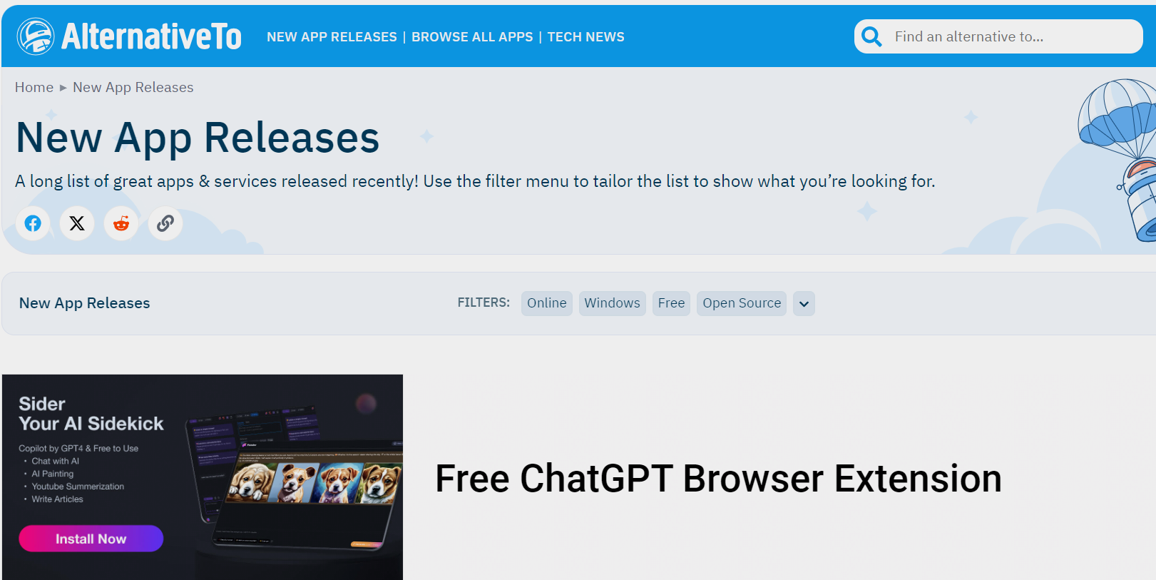Screen dimensions: 1156x580
Task: Toggle the Windows filter
Action: tap(613, 303)
